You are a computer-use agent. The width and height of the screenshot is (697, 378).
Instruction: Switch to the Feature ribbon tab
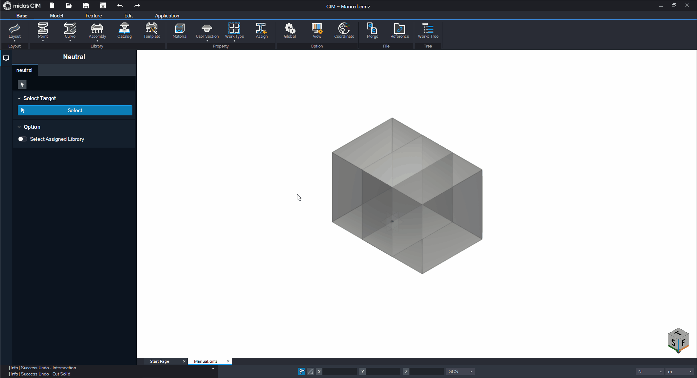tap(94, 16)
